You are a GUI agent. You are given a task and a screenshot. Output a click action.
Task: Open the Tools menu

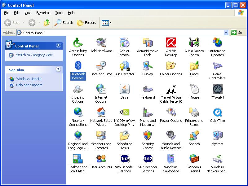(59, 13)
